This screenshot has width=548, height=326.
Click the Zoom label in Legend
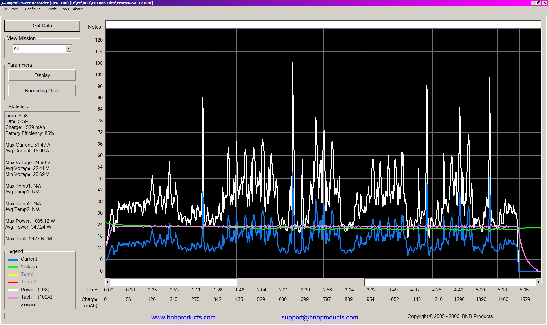click(x=28, y=305)
